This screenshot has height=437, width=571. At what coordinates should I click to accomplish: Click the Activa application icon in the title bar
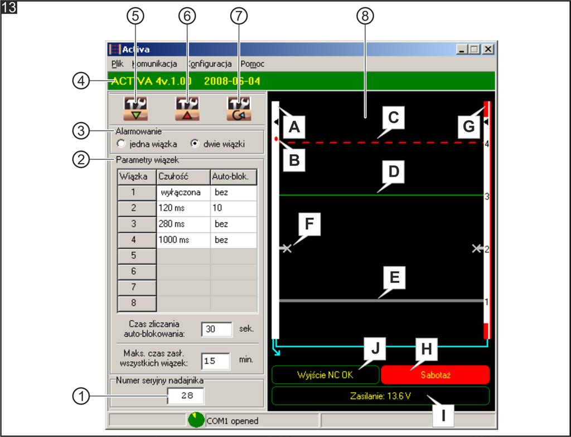pos(115,50)
